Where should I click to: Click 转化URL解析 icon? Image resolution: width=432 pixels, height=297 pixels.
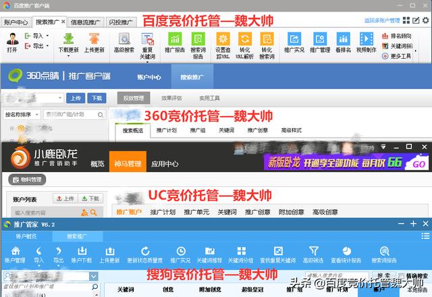click(x=244, y=39)
